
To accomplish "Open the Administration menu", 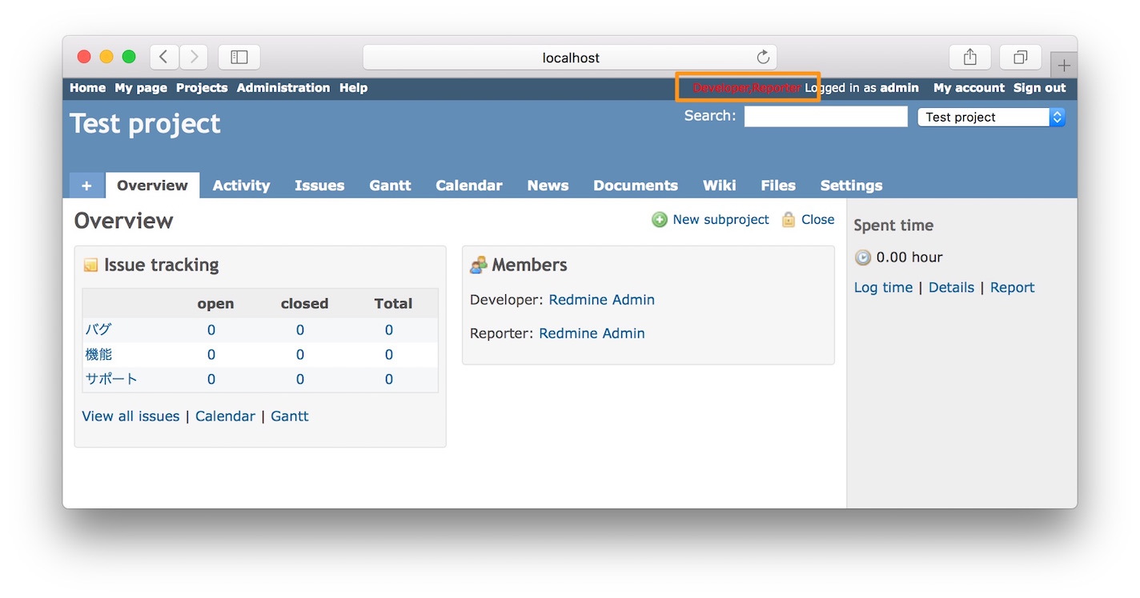I will click(x=283, y=88).
